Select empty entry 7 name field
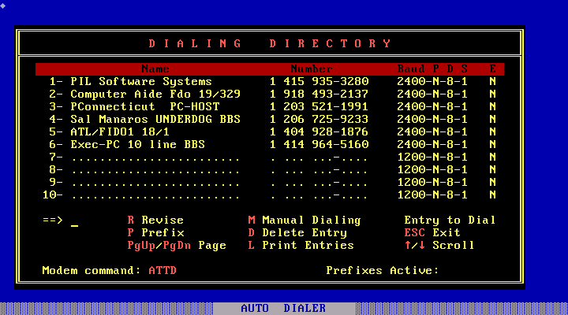The height and width of the screenshot is (315, 568). (155, 157)
